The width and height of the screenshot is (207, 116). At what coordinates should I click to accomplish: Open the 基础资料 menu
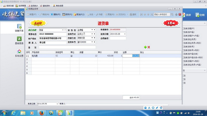tap(45, 6)
